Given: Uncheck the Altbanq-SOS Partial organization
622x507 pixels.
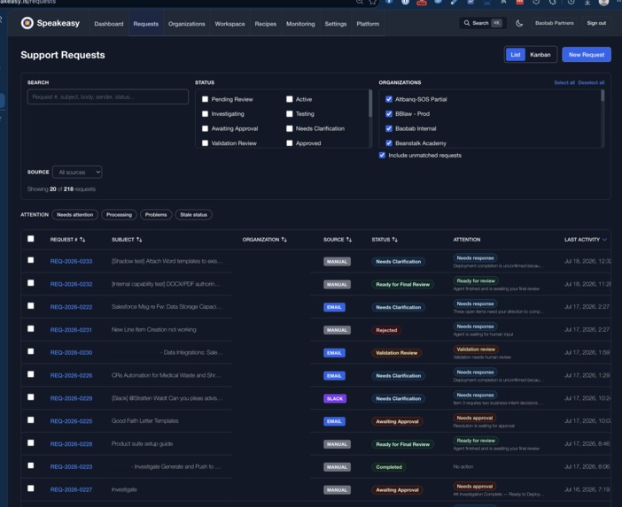Looking at the screenshot, I should coord(389,99).
